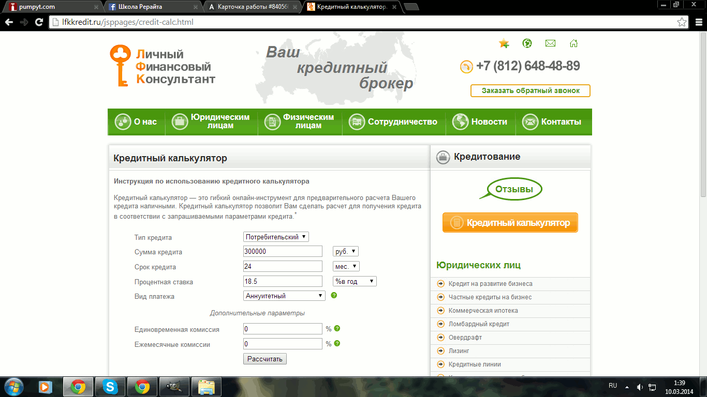Open Частные кредиты на бизнес link
Screen dimensions: 707x397
click(490, 297)
